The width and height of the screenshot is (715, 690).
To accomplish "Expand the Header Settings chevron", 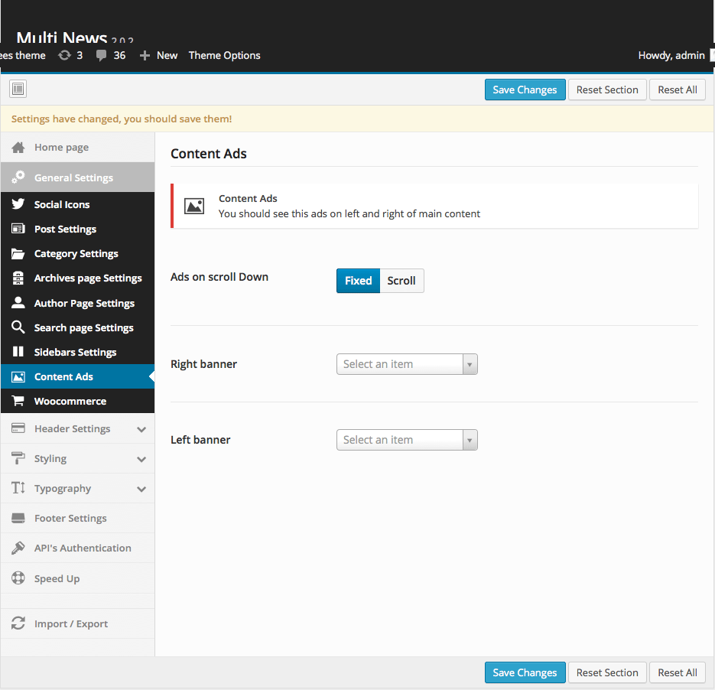I will coord(141,429).
